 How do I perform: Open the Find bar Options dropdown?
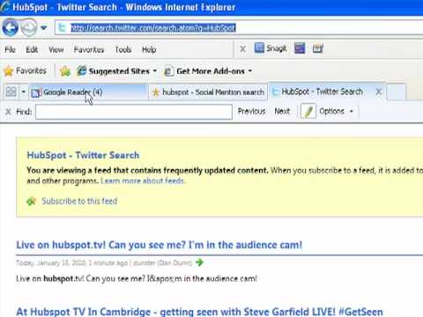pyautogui.click(x=336, y=111)
